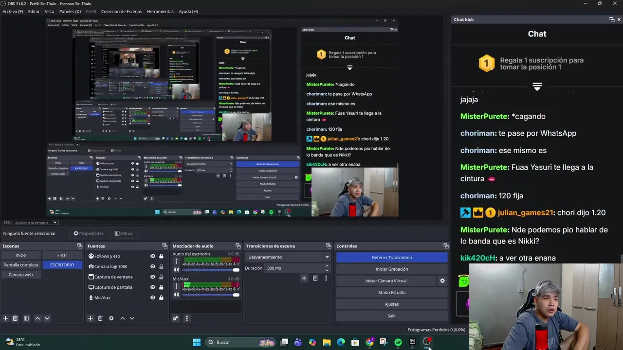Screen dimensions: 623x350
Task: Click Modo Estudio button
Action: [x=392, y=292]
